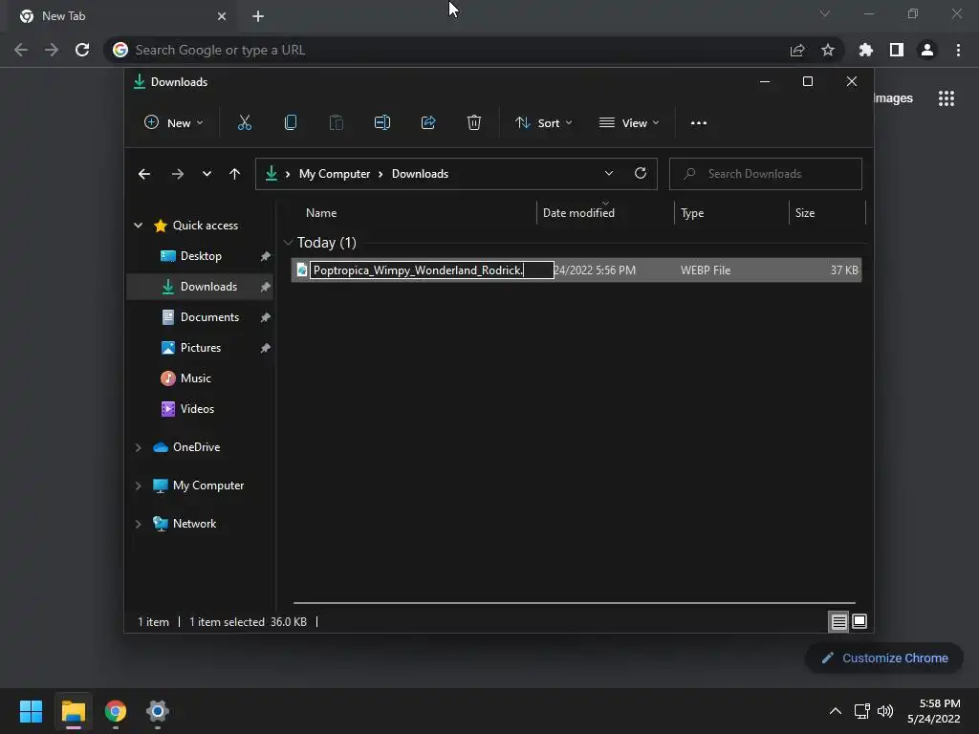Click Downloads in address breadcrumb
The width and height of the screenshot is (979, 734).
click(x=421, y=174)
